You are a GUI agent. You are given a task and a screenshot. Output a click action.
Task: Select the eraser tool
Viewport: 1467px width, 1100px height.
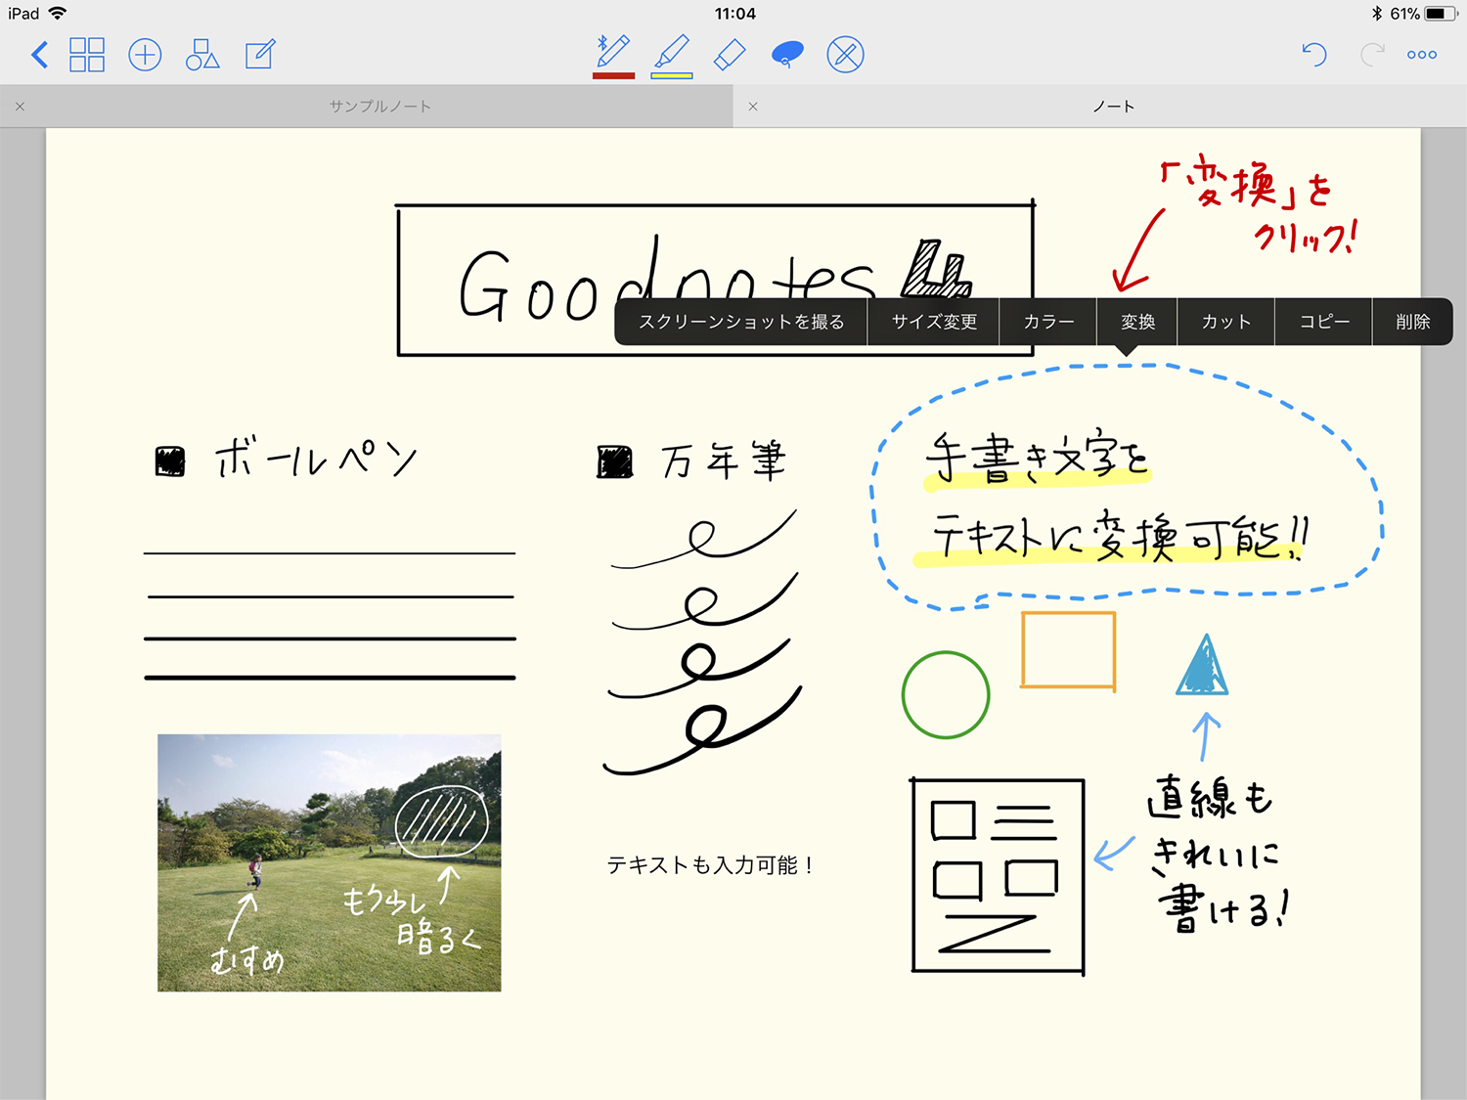coord(730,55)
